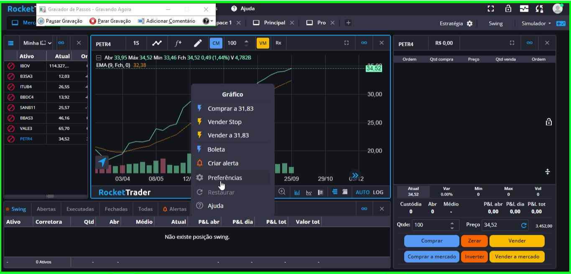Click the chart panel link icon

pos(364,43)
